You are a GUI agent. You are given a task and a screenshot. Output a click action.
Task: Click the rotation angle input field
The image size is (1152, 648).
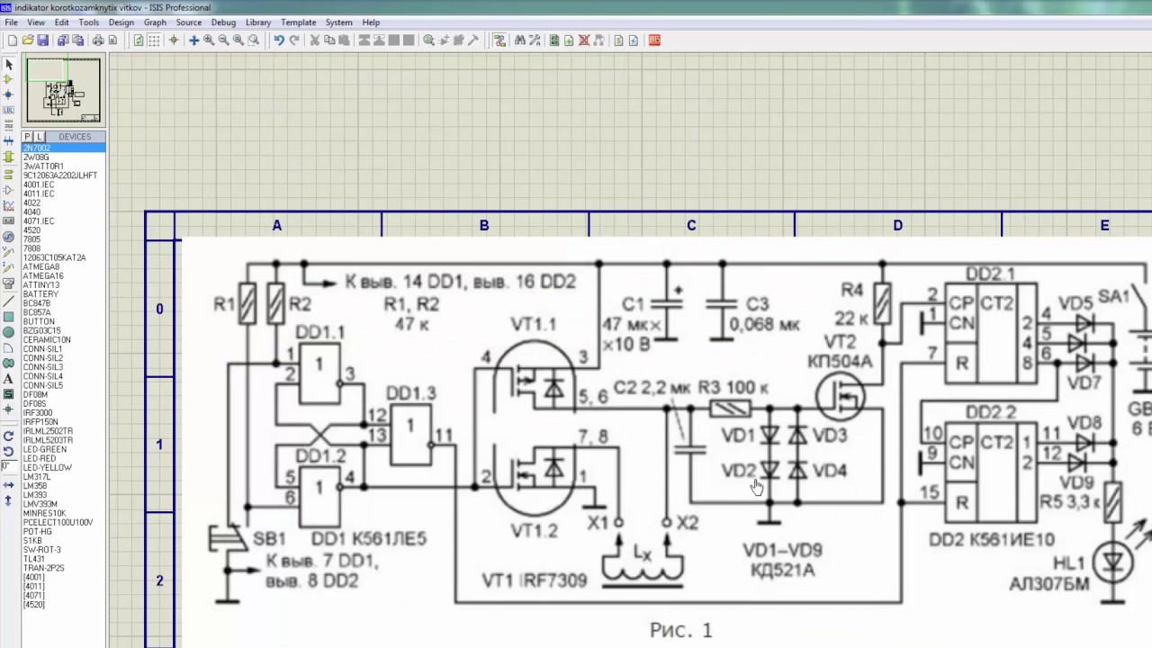coord(9,465)
